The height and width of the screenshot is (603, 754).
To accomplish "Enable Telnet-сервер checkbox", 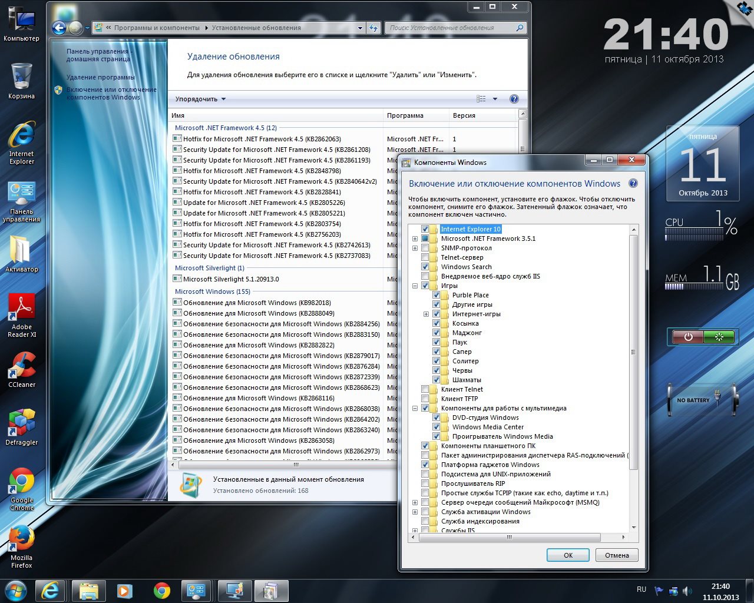I will click(x=425, y=257).
